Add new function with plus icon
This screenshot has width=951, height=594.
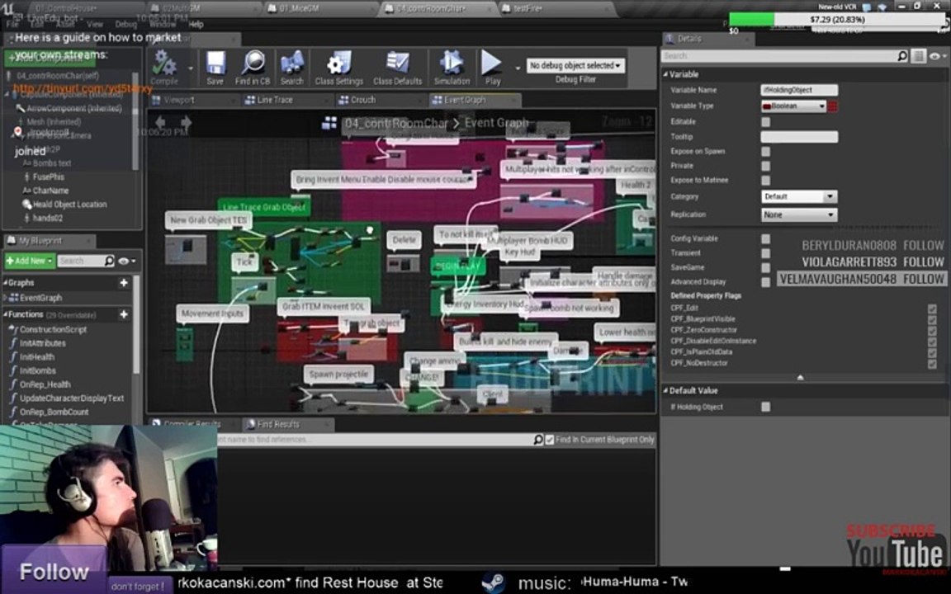[x=124, y=314]
